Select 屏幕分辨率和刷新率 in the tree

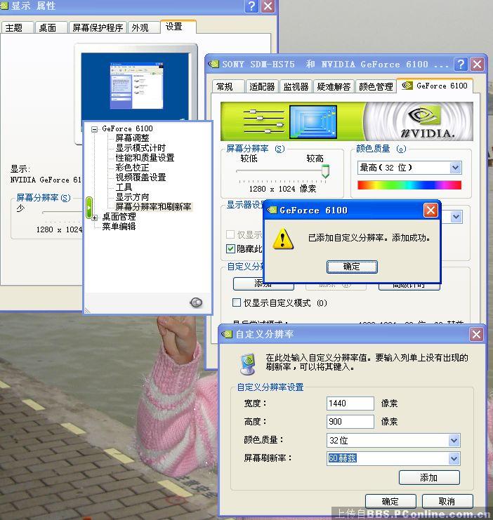pyautogui.click(x=153, y=206)
